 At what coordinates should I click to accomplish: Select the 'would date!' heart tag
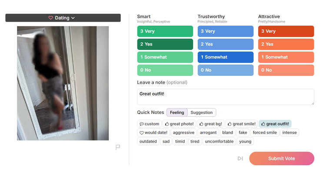point(153,133)
